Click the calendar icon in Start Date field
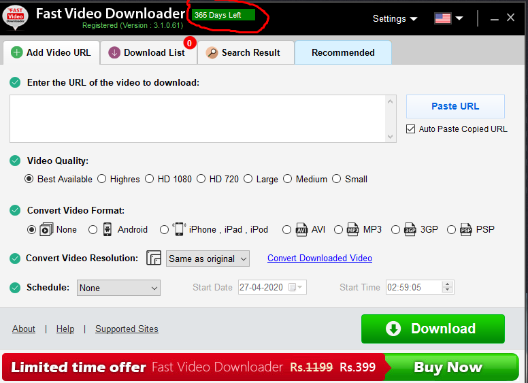528x383 pixels. [x=292, y=287]
